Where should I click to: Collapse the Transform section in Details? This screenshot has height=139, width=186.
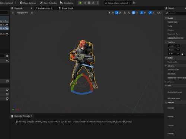tap(166, 42)
